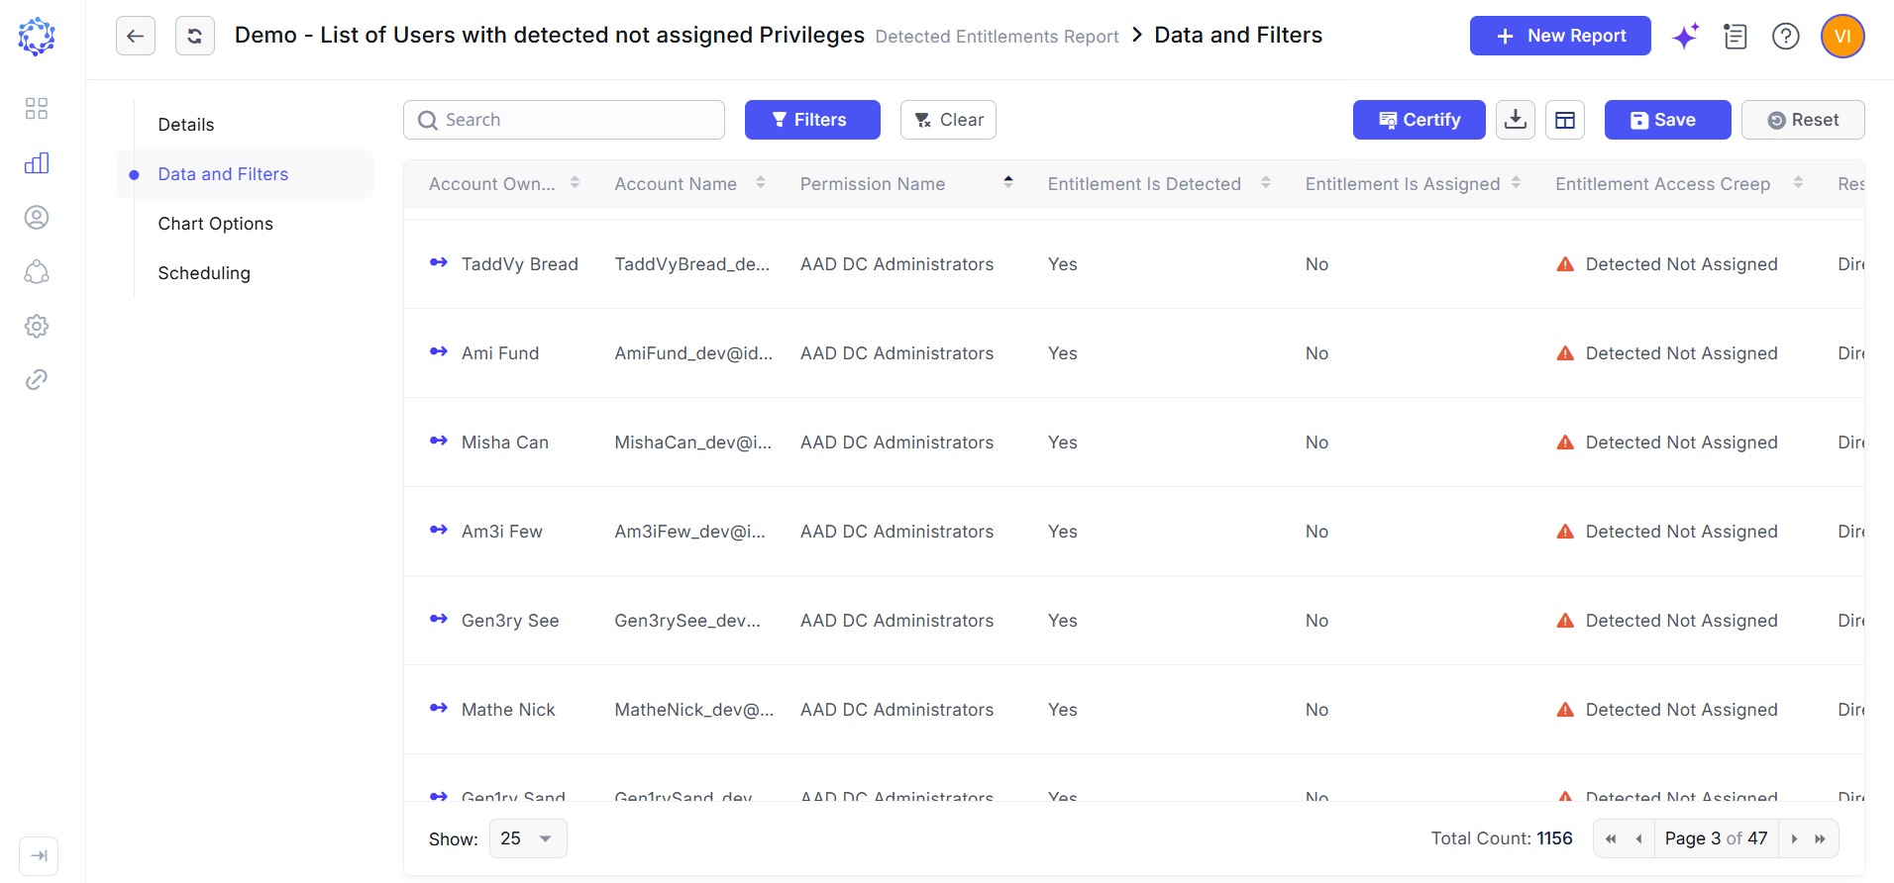Open the AI sparkle assistant icon
This screenshot has width=1894, height=883.
[x=1686, y=37]
